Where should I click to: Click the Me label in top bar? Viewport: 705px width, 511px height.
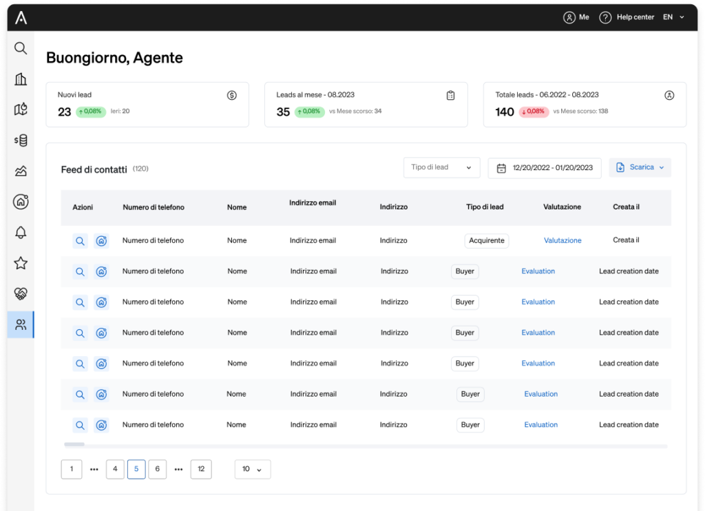[x=584, y=17]
